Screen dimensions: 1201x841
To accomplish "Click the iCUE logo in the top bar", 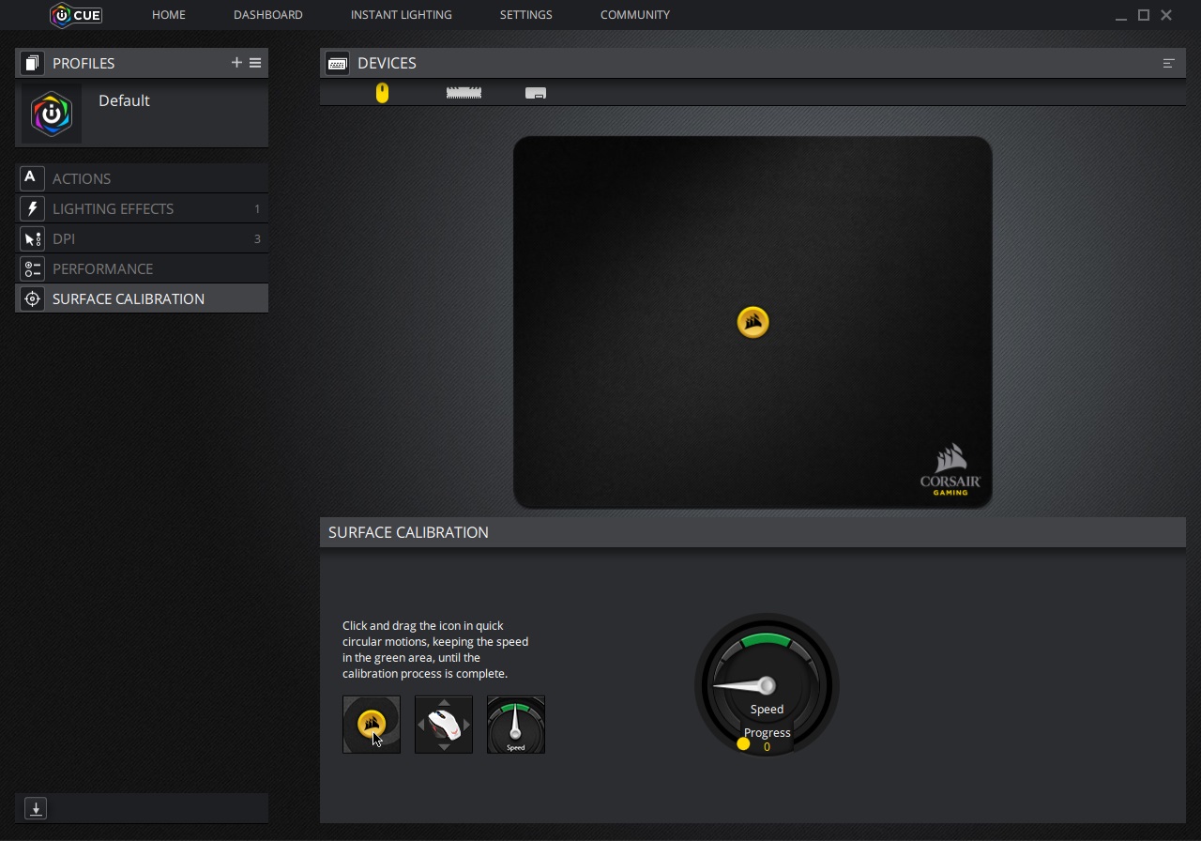I will pyautogui.click(x=76, y=15).
